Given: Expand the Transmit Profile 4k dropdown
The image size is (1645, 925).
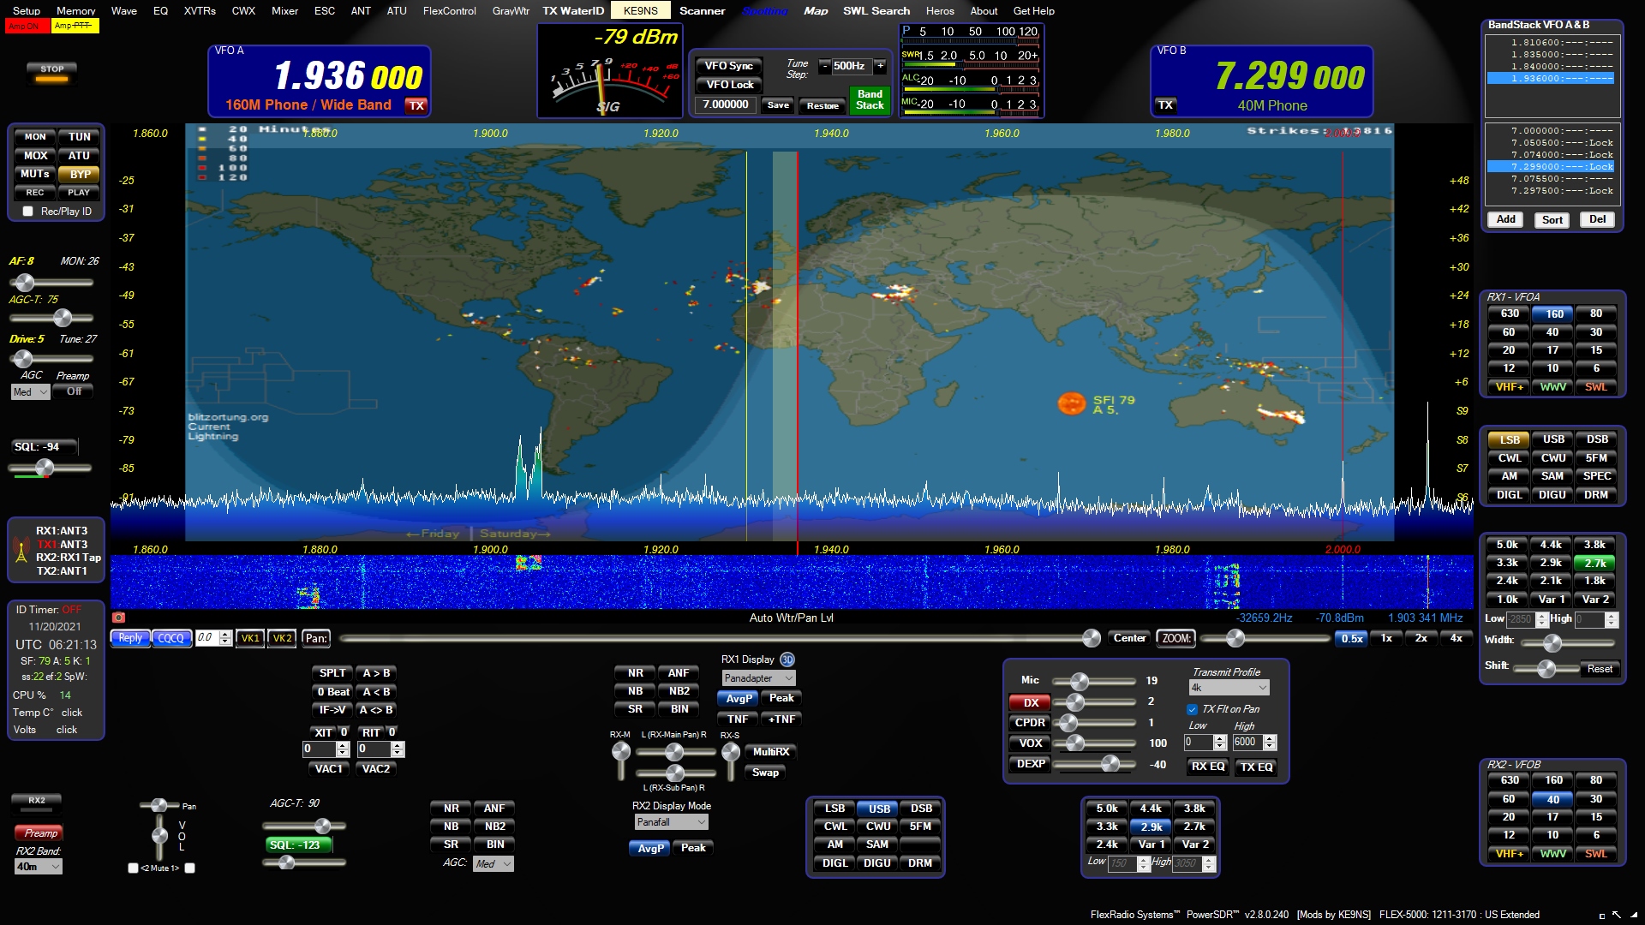Looking at the screenshot, I should (1229, 688).
